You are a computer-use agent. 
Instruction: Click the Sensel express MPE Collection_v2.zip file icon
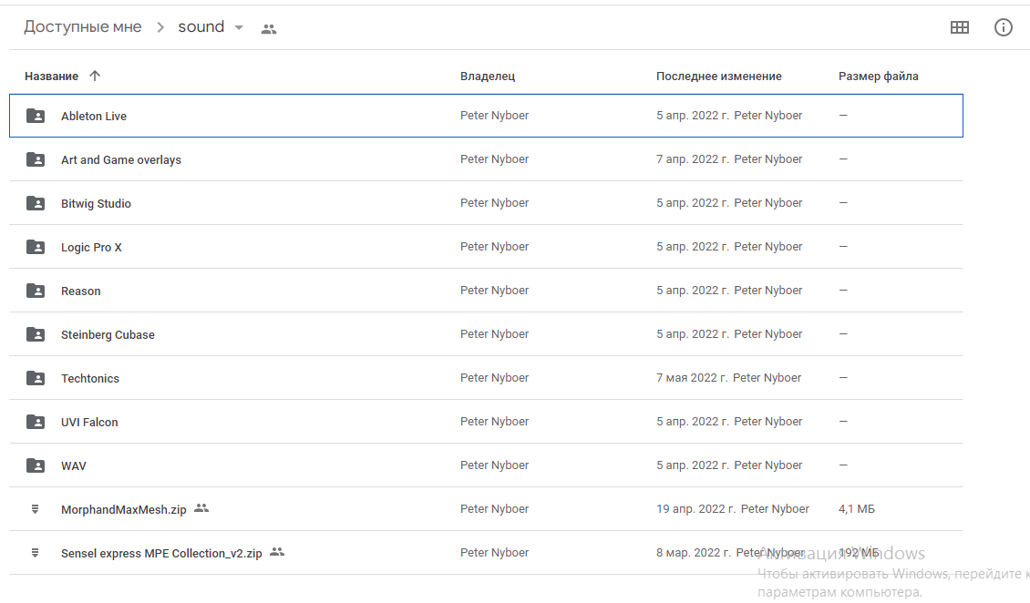click(x=36, y=553)
